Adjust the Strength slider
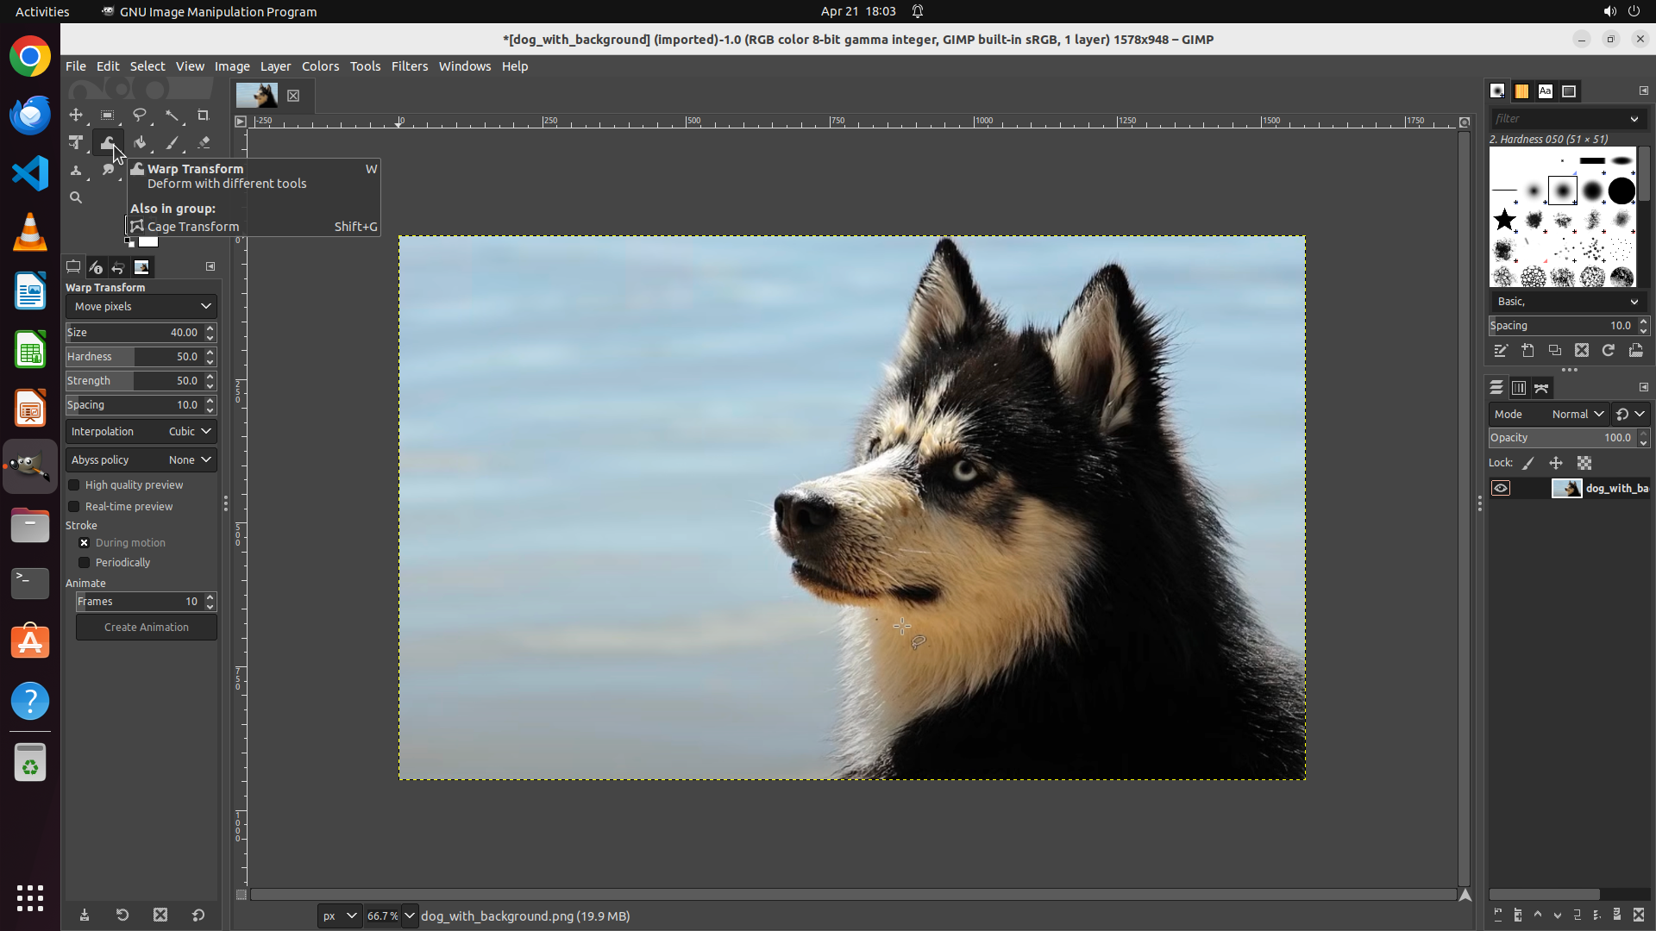The image size is (1656, 931). 134,381
